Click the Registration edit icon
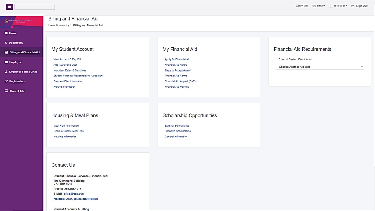This screenshot has height=211, width=375. [6, 81]
